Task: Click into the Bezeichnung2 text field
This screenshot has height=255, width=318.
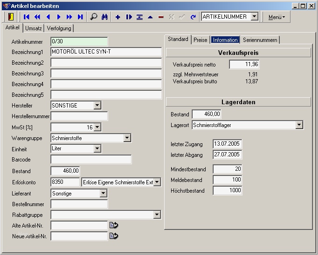Action: tap(106, 62)
